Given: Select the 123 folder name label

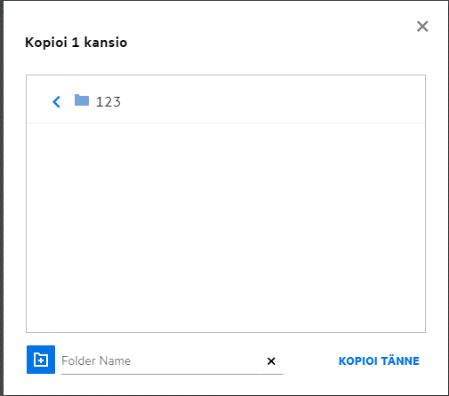Looking at the screenshot, I should (108, 102).
